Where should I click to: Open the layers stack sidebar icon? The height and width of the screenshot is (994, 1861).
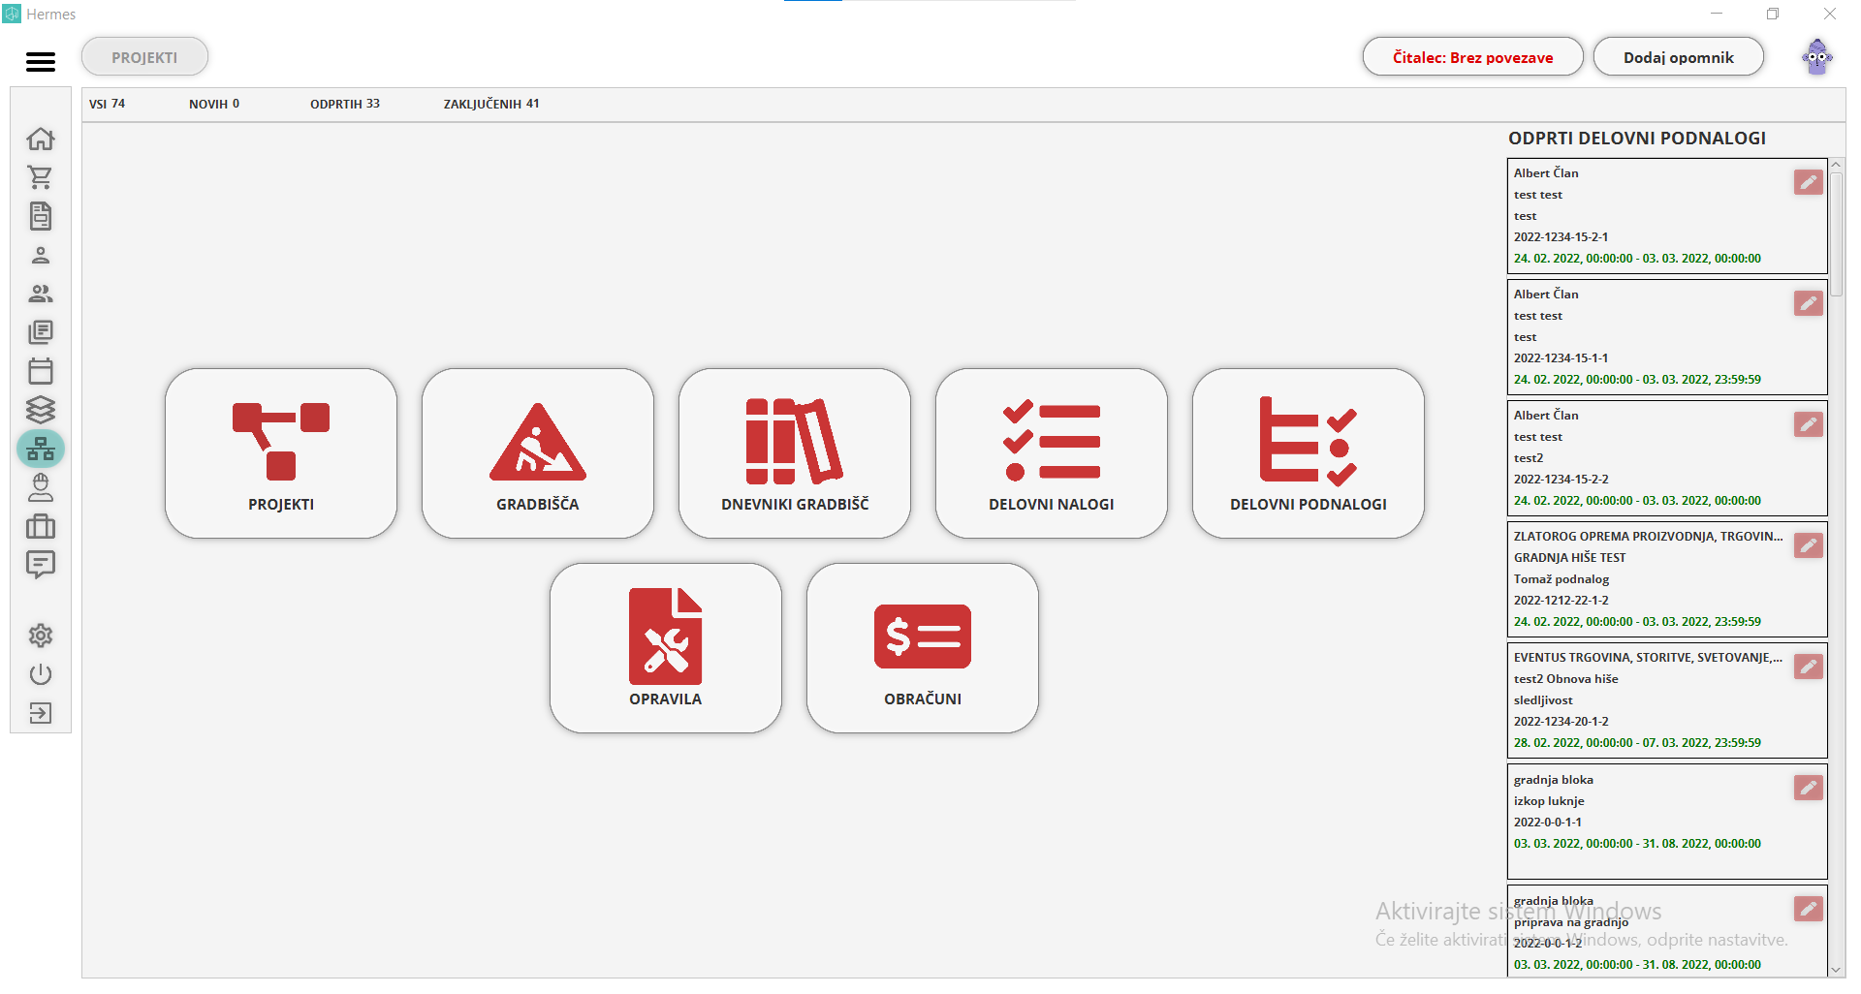pos(41,410)
